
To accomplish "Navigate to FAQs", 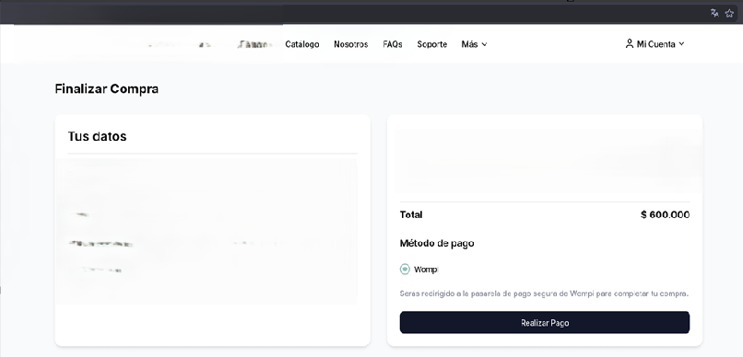I will (x=393, y=44).
